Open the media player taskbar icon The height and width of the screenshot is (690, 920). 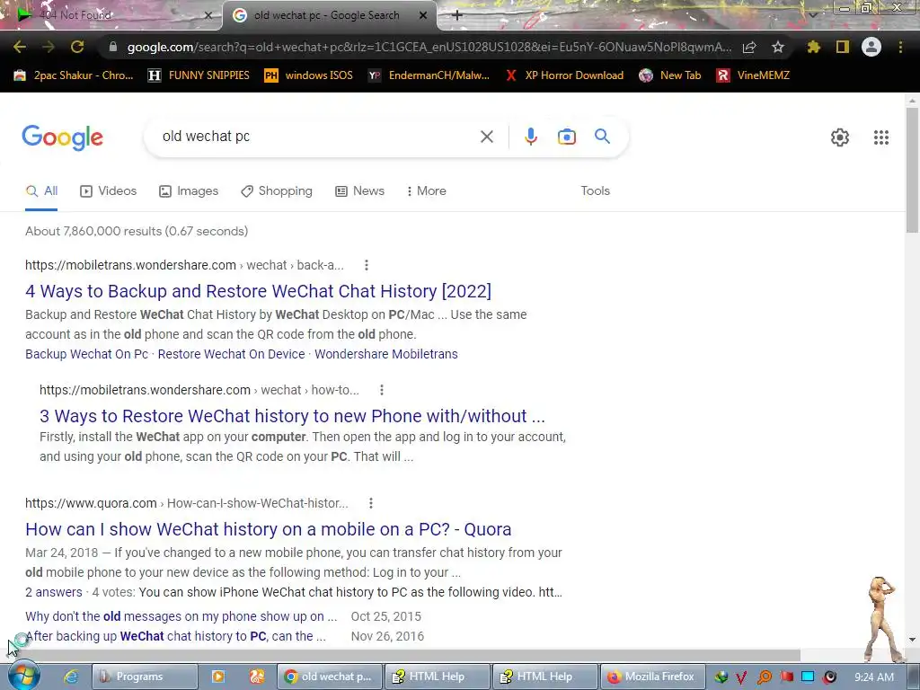point(217,677)
